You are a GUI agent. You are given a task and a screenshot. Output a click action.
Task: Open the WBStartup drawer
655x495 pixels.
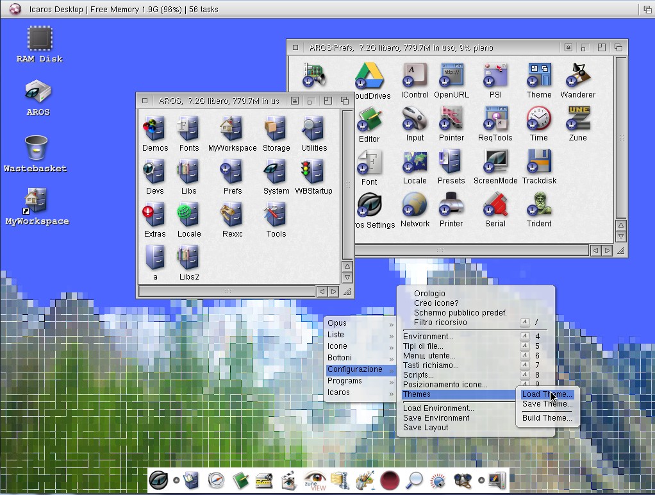point(313,174)
